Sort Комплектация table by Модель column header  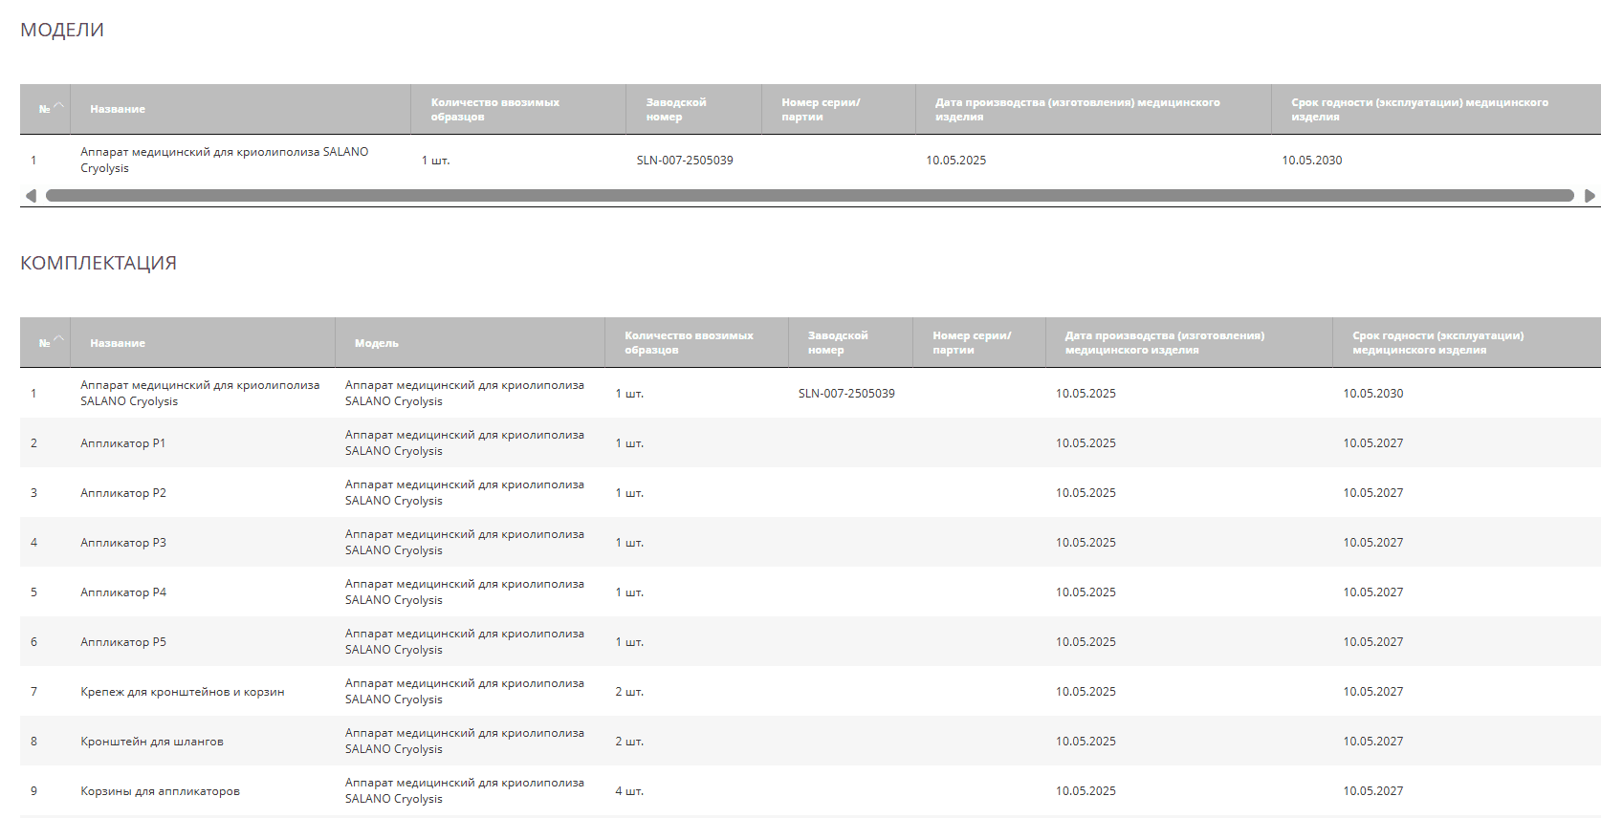coord(377,343)
